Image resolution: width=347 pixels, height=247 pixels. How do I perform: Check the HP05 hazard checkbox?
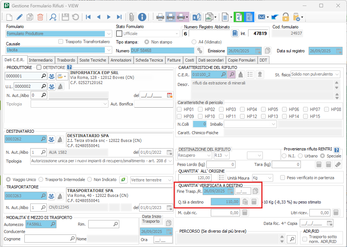coord(264,109)
